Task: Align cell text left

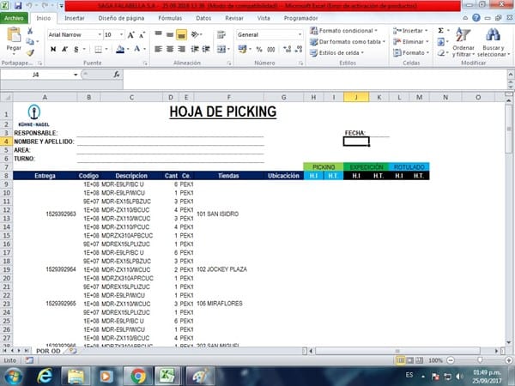Action: (x=158, y=49)
